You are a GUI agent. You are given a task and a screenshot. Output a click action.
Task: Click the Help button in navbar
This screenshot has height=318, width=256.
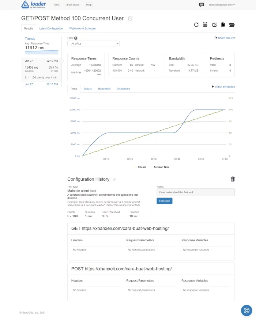[89, 5]
